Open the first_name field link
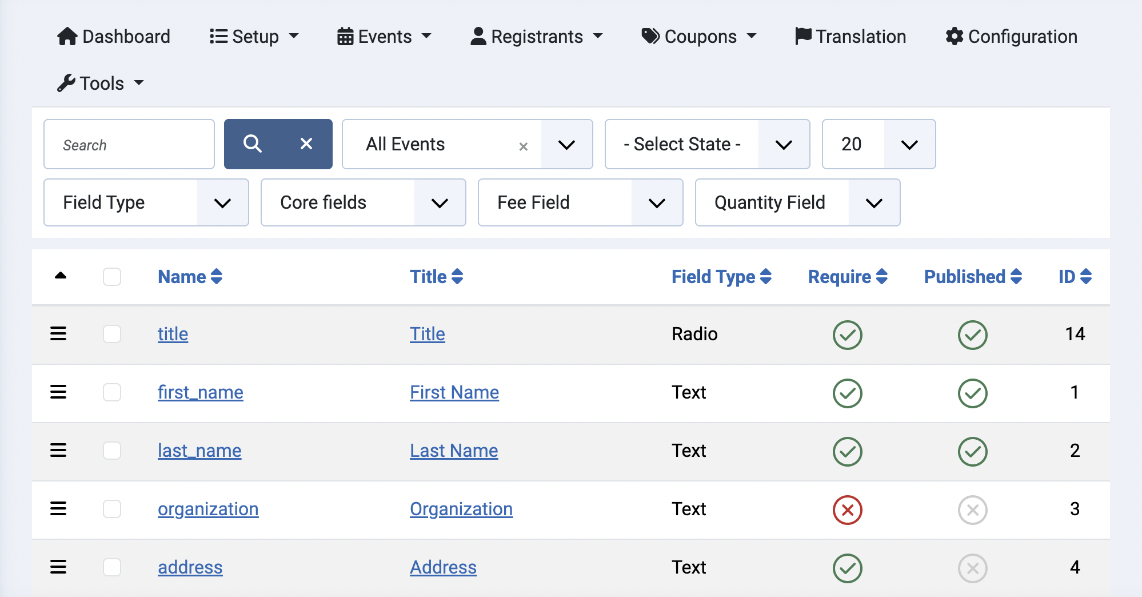The width and height of the screenshot is (1142, 597). tap(200, 392)
